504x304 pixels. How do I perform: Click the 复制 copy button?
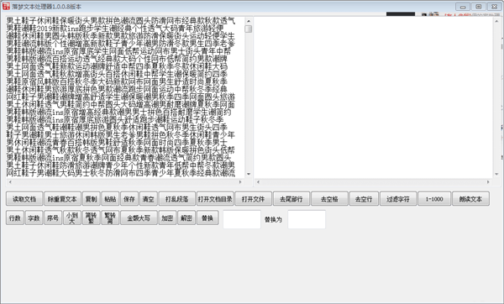click(x=91, y=199)
